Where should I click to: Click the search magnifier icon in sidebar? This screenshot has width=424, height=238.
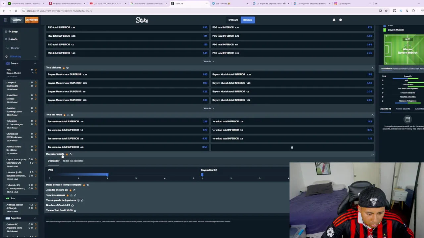click(x=7, y=48)
